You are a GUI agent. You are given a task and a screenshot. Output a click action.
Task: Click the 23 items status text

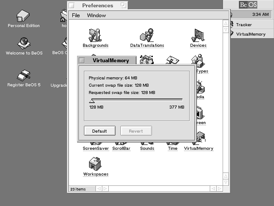pyautogui.click(x=78, y=189)
